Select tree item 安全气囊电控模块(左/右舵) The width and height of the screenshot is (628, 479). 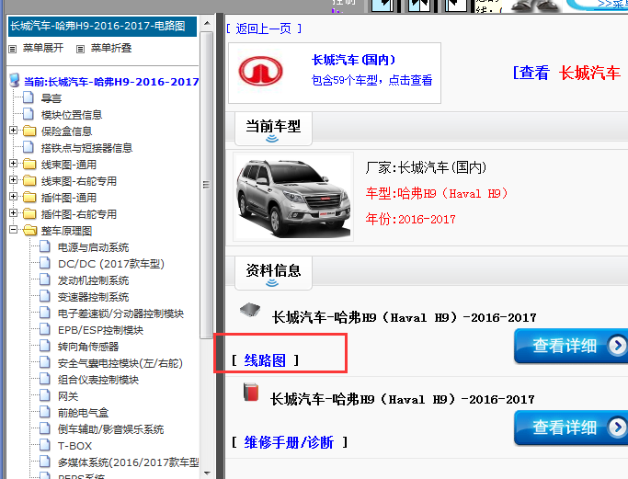pyautogui.click(x=120, y=363)
